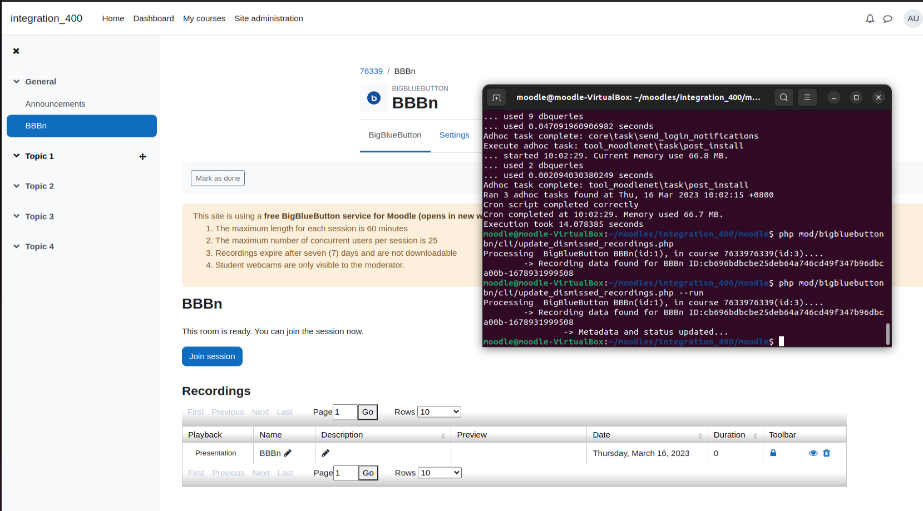Click the bottom Last pagination link
Viewport: 923px width, 511px height.
pos(285,473)
